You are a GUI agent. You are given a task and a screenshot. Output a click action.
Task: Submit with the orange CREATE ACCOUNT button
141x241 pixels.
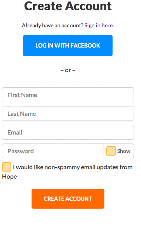(68, 199)
